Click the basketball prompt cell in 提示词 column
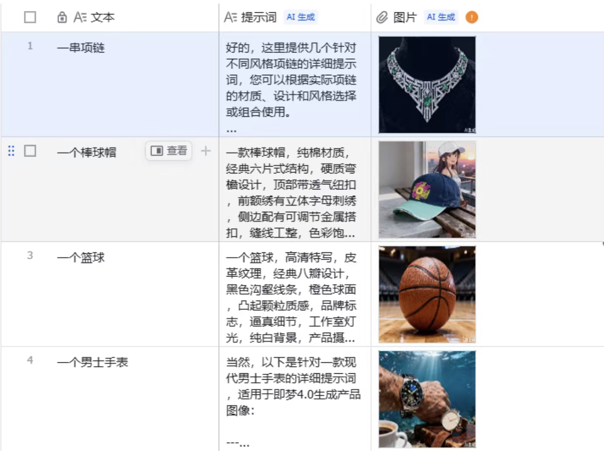The height and width of the screenshot is (460, 604). coord(295,294)
